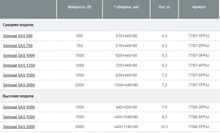Open Sensual SAS 2000 in Средние модели section

[x=19, y=85]
